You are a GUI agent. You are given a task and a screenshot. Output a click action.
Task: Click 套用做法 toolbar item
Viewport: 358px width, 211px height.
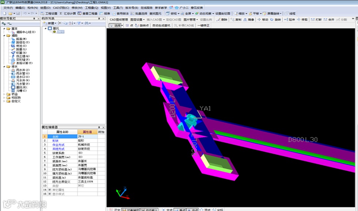click(x=120, y=14)
